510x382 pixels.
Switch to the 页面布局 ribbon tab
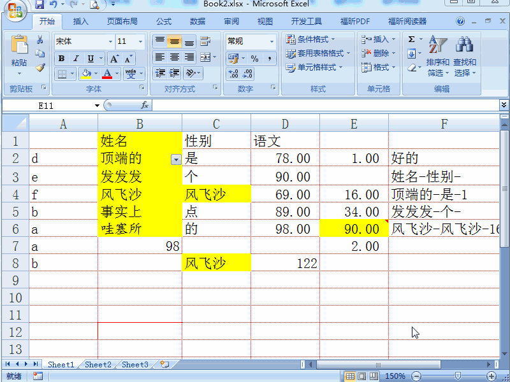coord(122,22)
